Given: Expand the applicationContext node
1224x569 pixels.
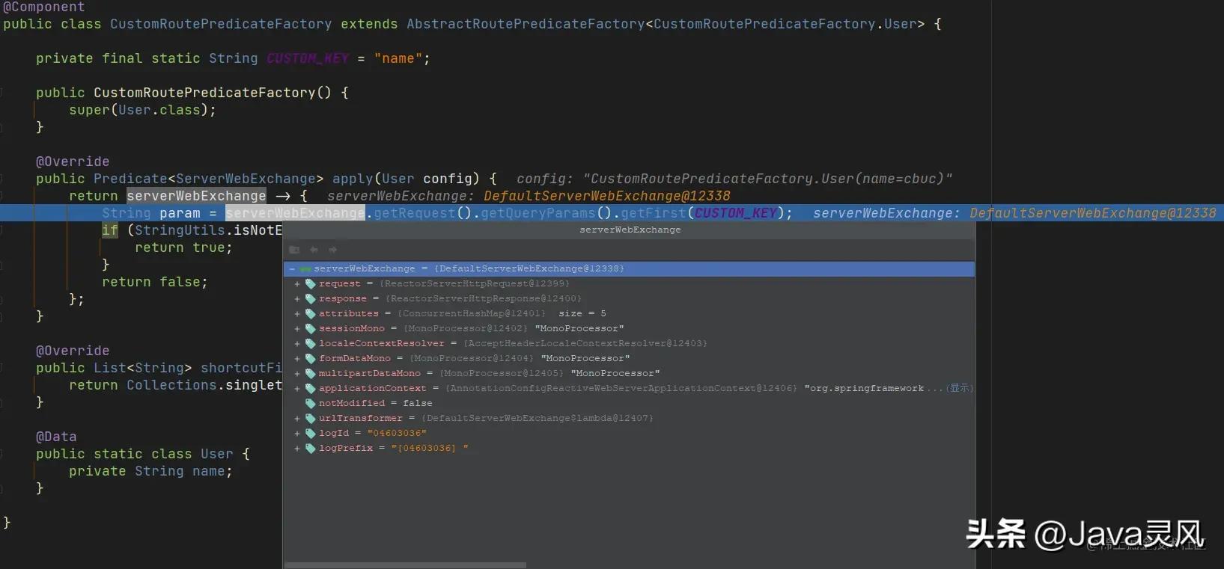Looking at the screenshot, I should 297,389.
